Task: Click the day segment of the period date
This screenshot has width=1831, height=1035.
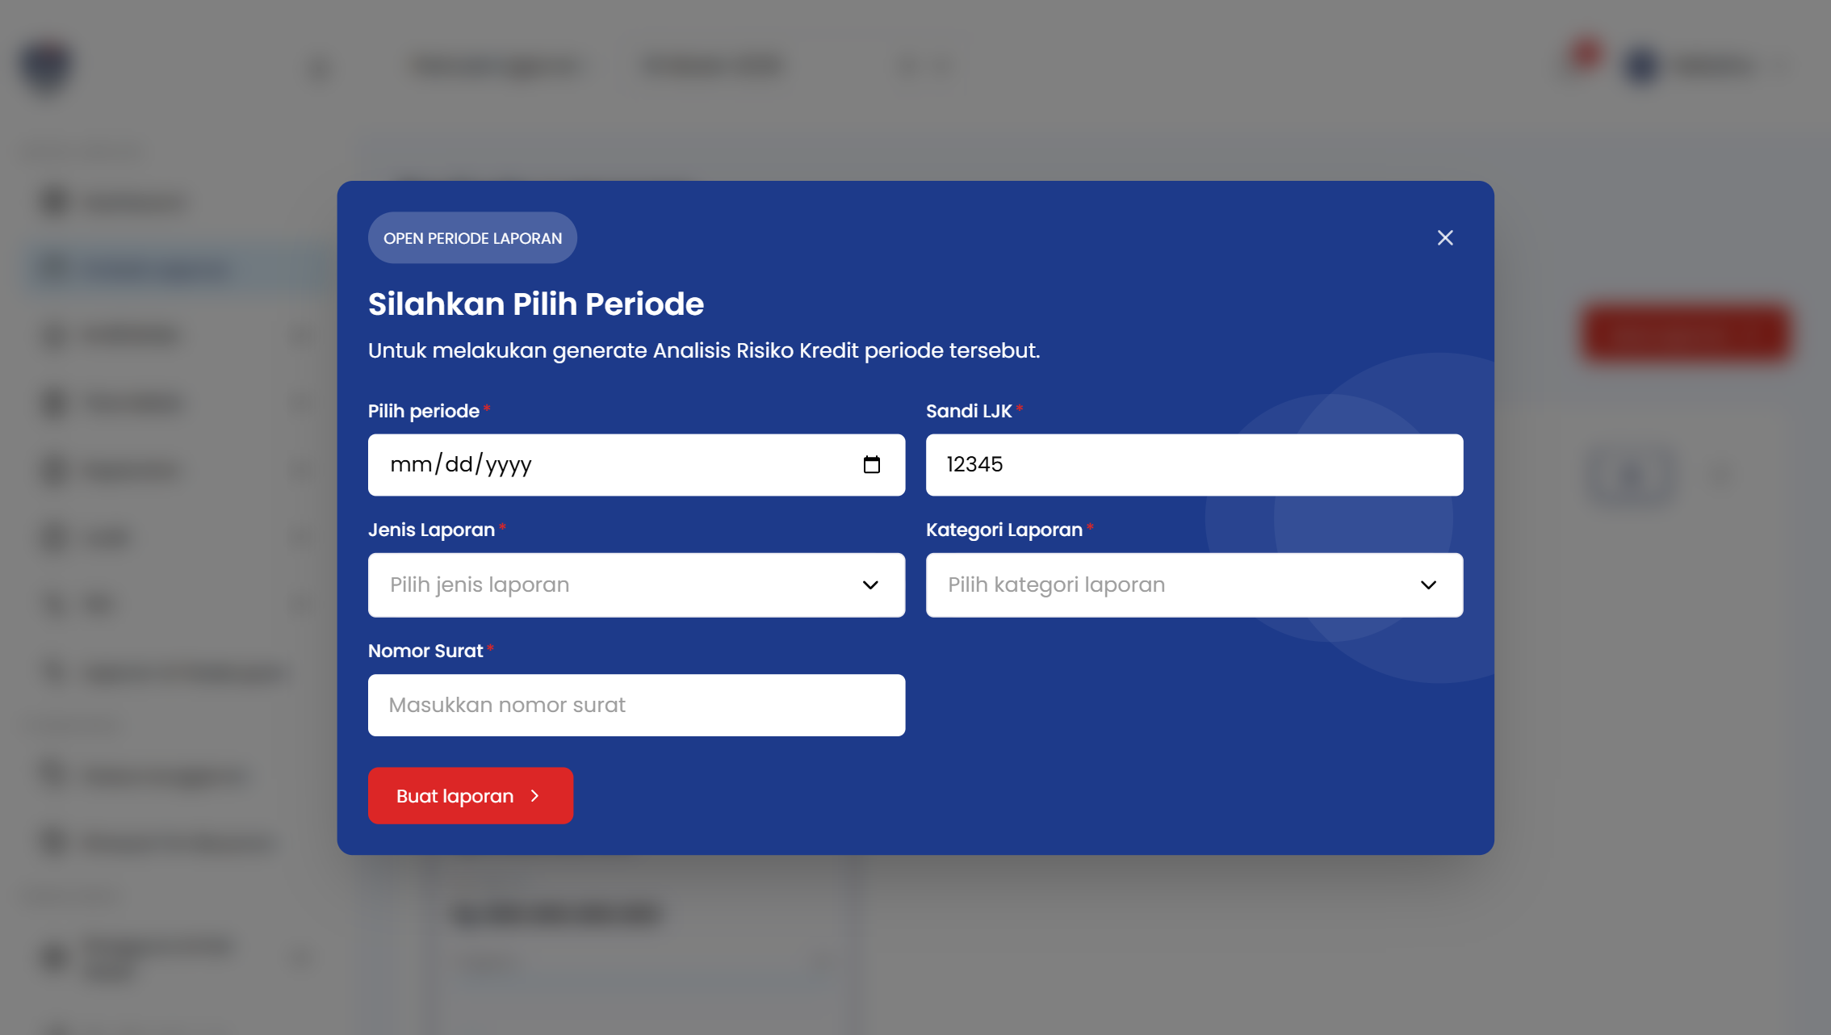Action: tap(459, 465)
